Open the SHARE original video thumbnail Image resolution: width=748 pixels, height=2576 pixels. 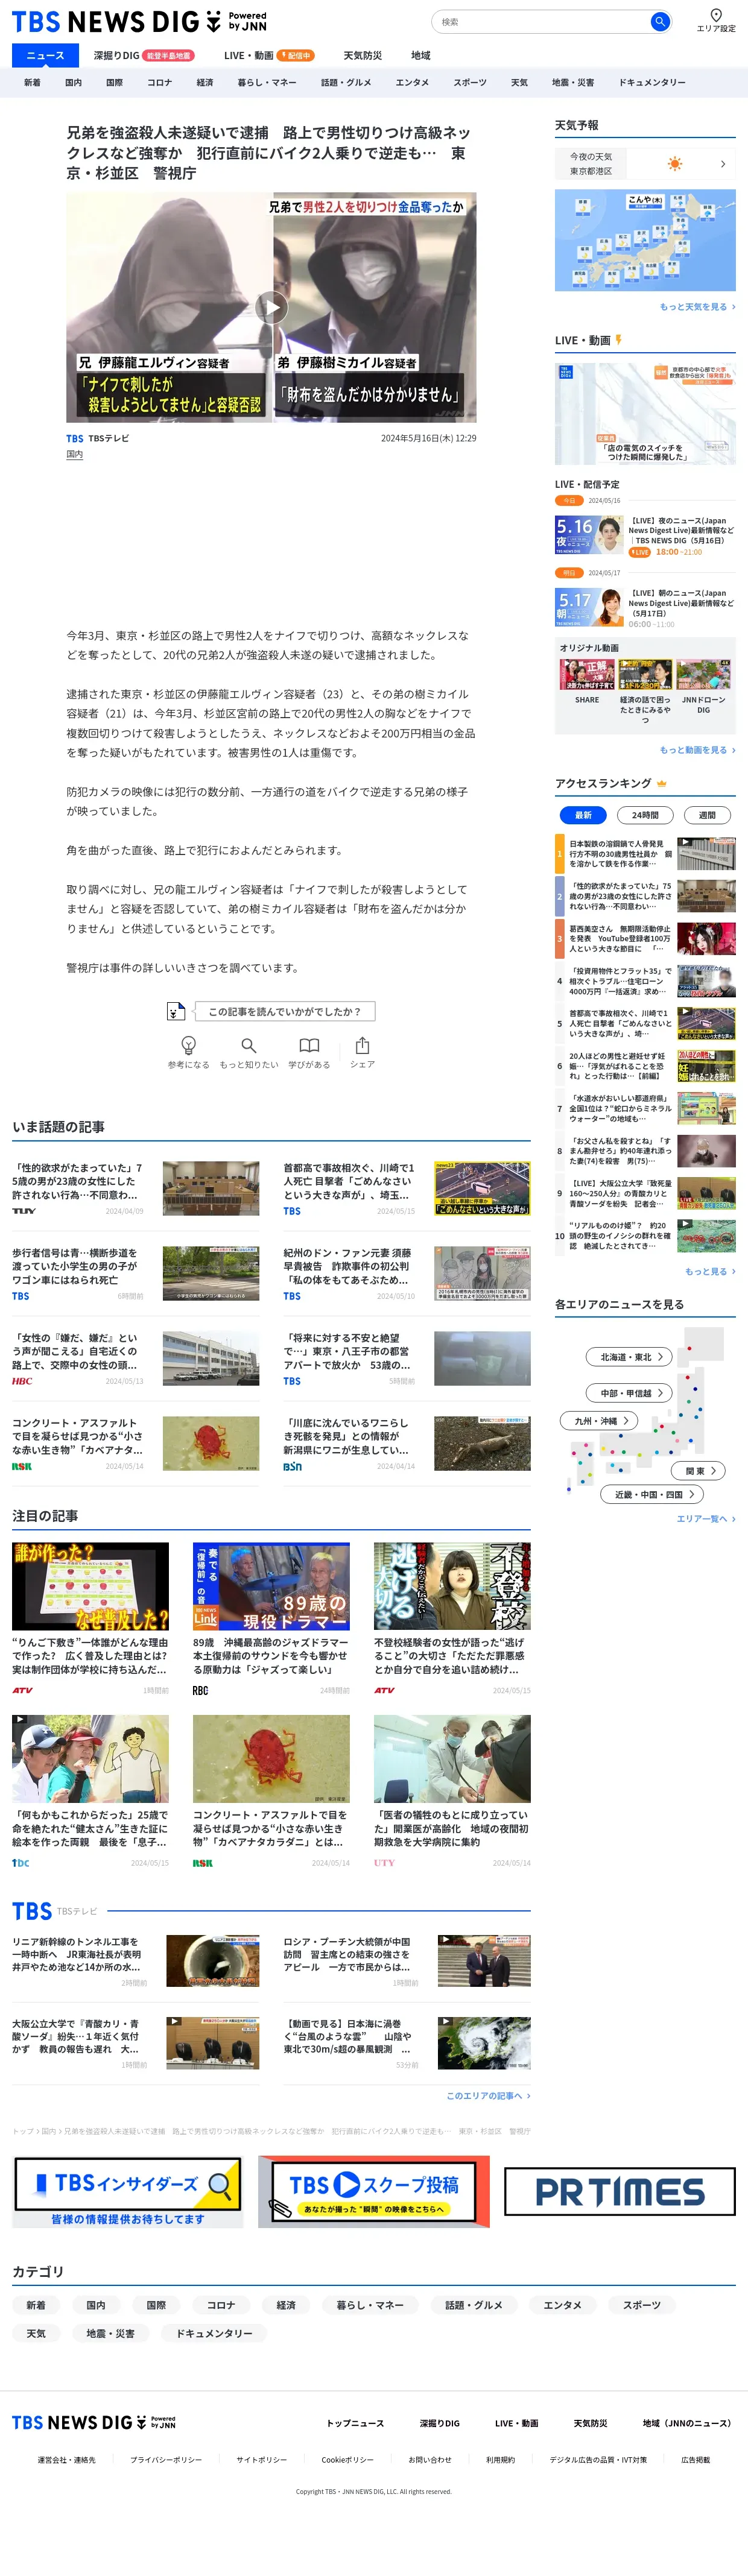[x=587, y=675]
